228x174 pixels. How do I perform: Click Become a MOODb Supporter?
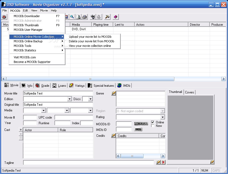[37, 62]
